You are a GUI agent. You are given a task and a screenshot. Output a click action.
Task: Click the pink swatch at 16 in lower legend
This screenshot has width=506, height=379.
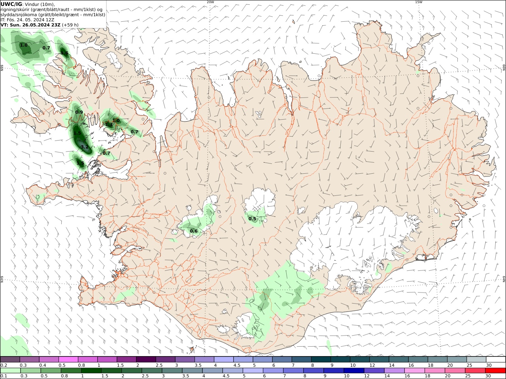coord(415,371)
